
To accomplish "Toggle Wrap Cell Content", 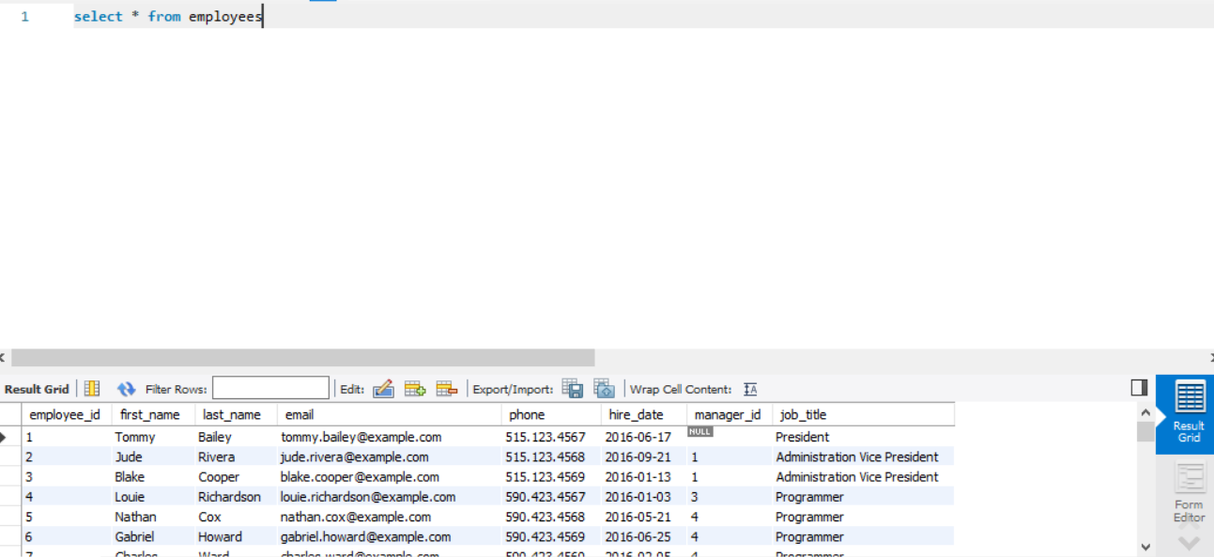I will click(x=748, y=388).
